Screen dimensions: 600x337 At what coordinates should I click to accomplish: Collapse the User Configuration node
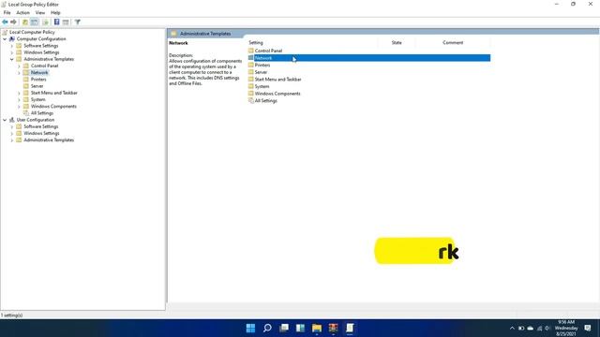5,120
